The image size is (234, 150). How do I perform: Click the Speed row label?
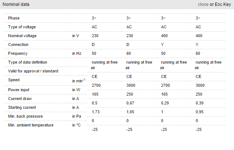[14, 80]
